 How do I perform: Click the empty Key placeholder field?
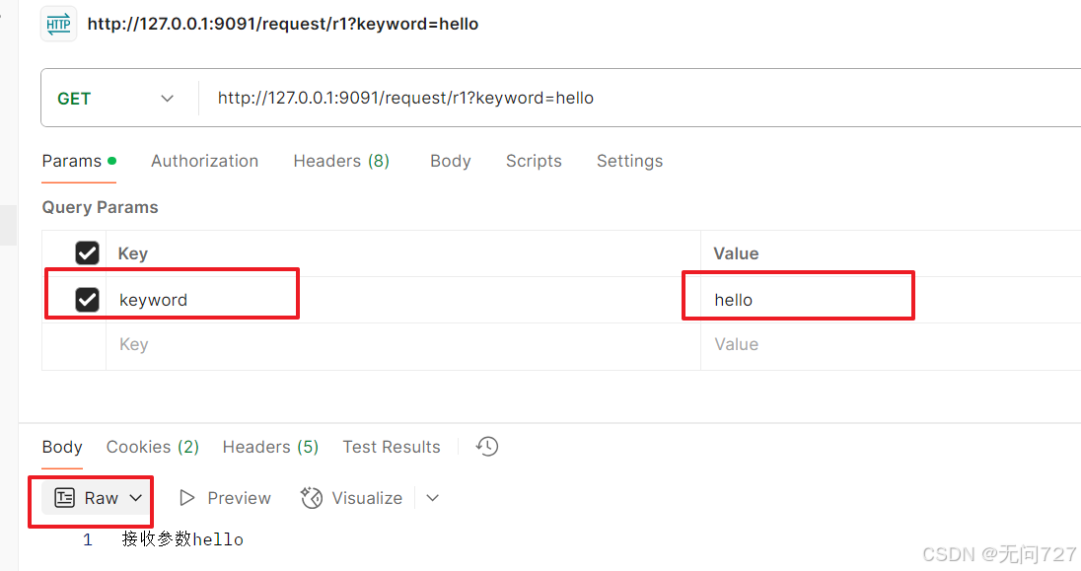coord(403,345)
